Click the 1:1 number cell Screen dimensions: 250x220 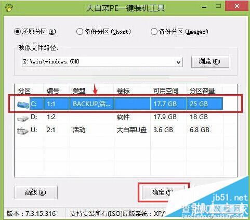point(51,104)
